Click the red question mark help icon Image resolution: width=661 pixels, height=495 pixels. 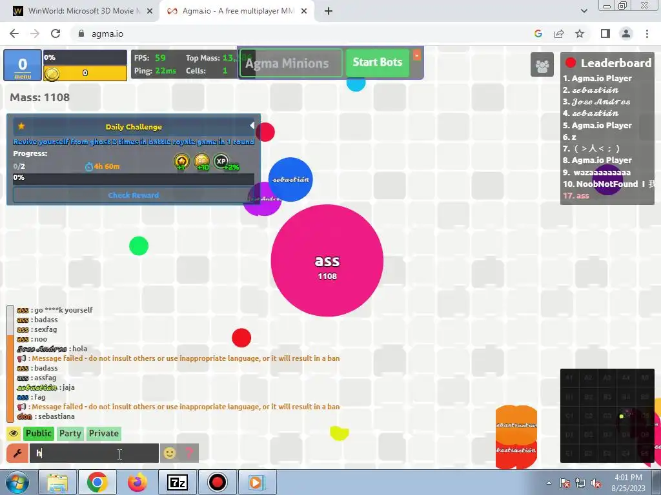tap(189, 453)
